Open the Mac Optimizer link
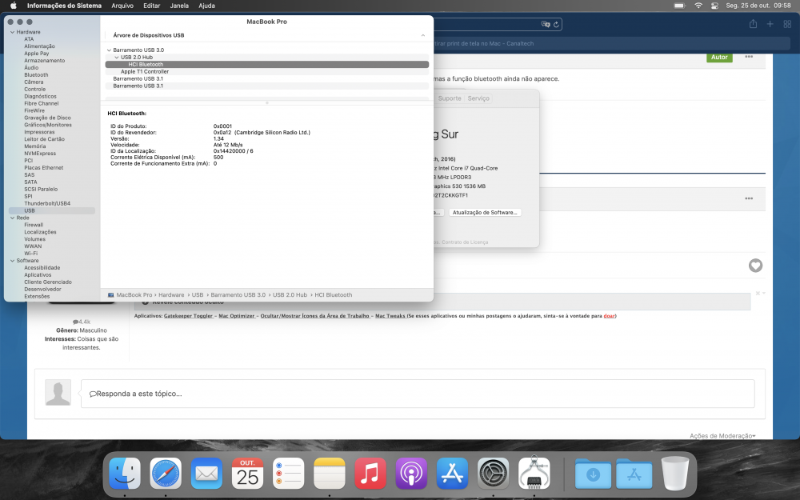Image resolution: width=800 pixels, height=500 pixels. [x=237, y=316]
